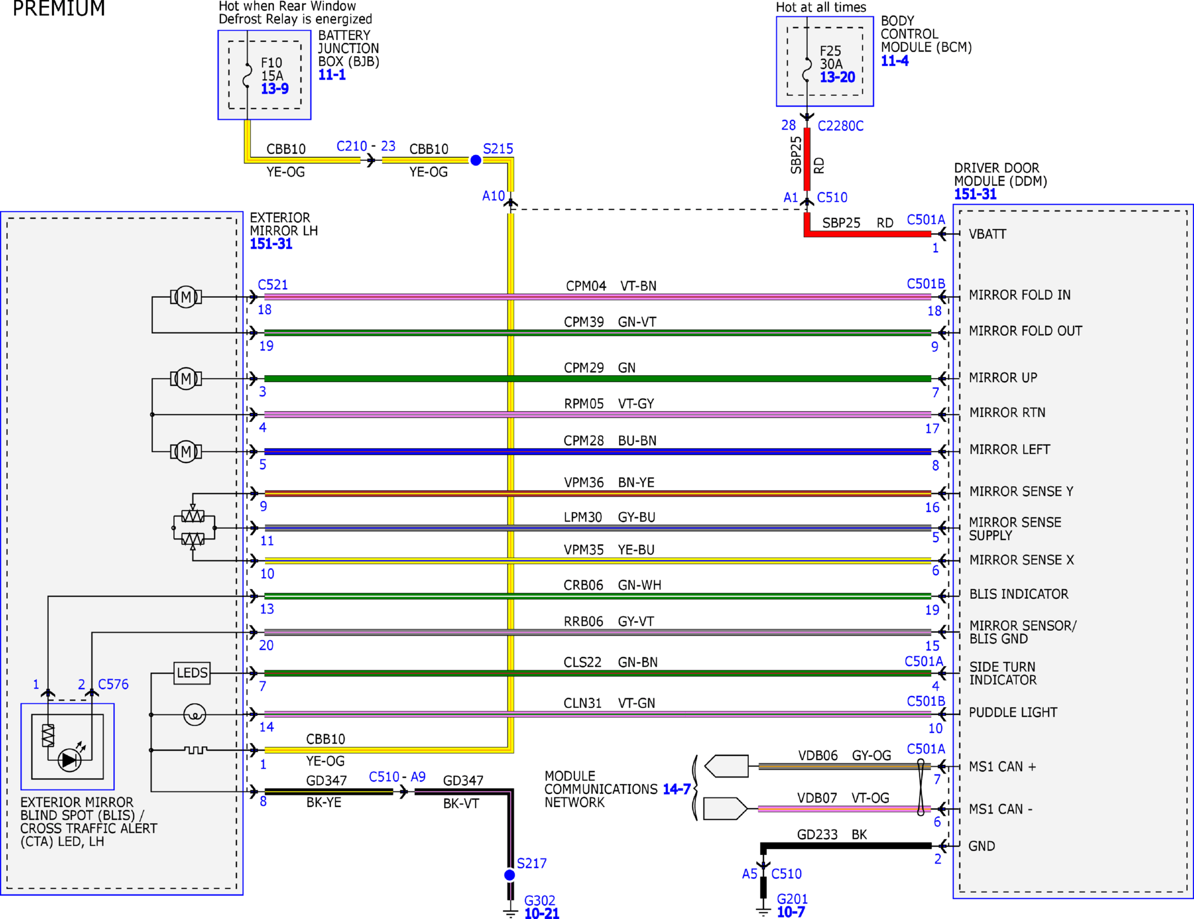Click the resistor symbol inside BLIS LED box
This screenshot has width=1194, height=919.
48,736
